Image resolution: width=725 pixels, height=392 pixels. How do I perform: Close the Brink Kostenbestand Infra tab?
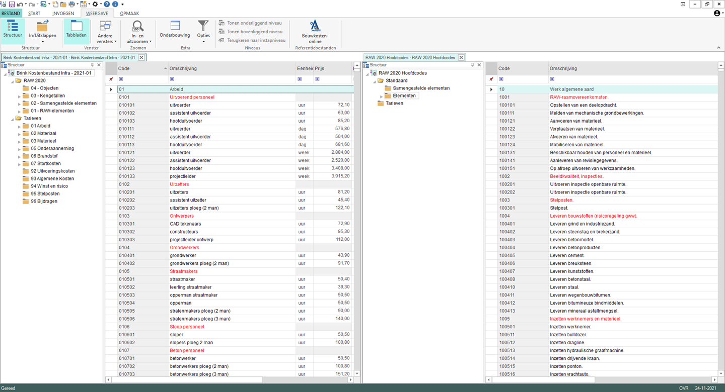(x=141, y=57)
